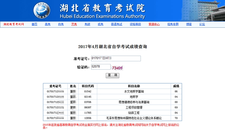Go to the 高考 section
The image size is (225, 130).
(x=48, y=24)
